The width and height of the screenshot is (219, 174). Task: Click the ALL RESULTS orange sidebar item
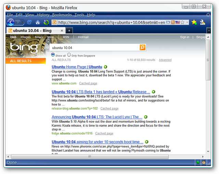click(x=26, y=61)
